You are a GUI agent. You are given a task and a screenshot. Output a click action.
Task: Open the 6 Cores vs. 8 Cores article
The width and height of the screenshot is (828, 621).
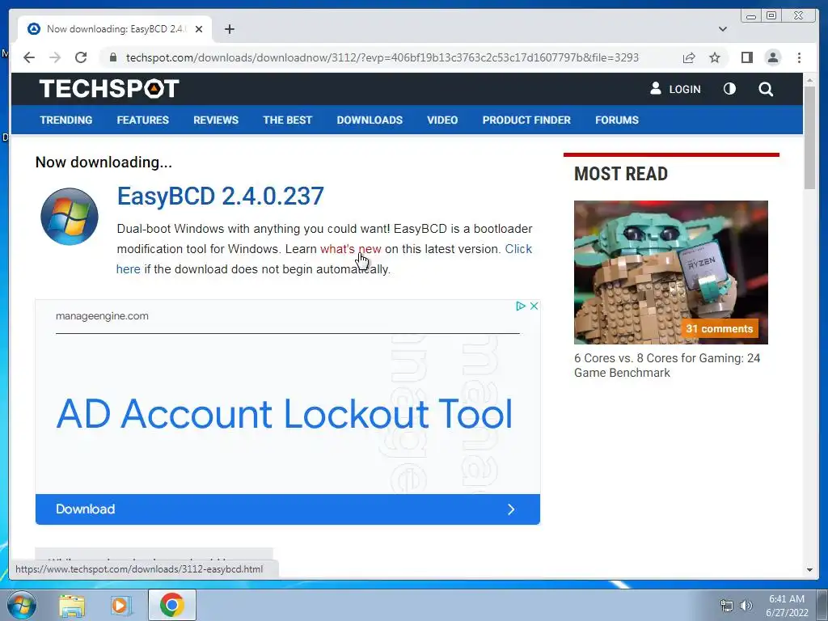(x=667, y=365)
